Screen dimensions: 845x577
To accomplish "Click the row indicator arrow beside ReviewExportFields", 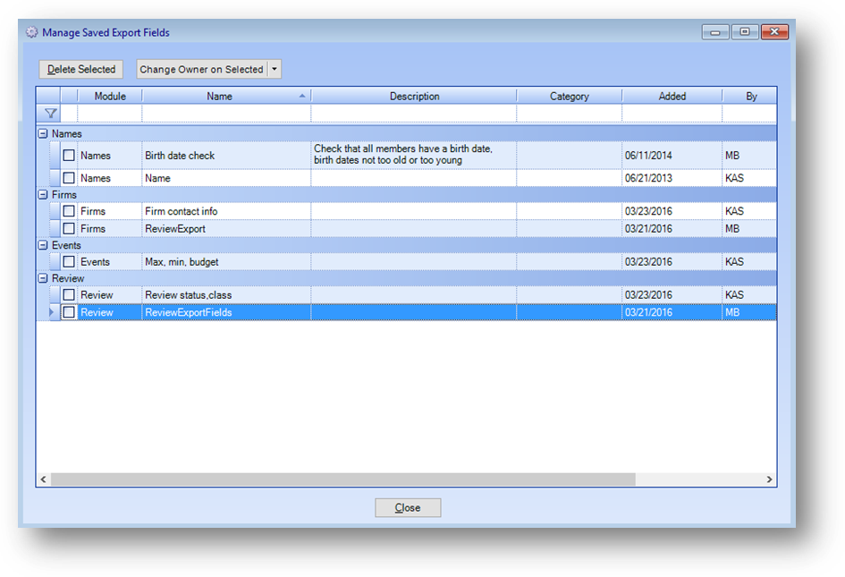I will pos(52,312).
